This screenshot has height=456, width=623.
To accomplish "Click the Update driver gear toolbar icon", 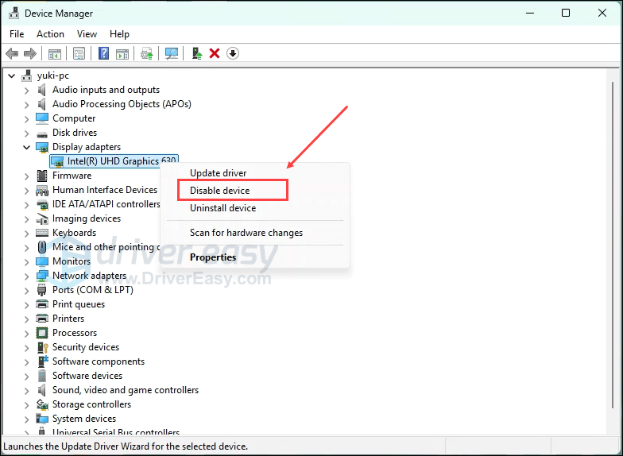I will click(146, 53).
